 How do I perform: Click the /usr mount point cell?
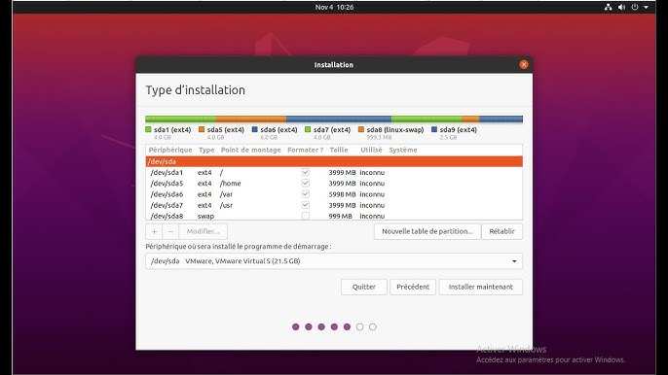pos(226,205)
